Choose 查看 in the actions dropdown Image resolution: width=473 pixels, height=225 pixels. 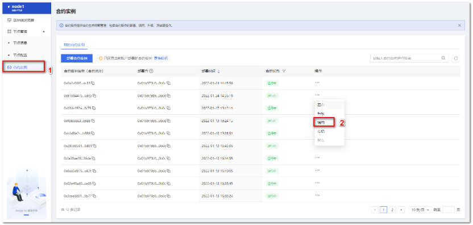click(x=329, y=105)
